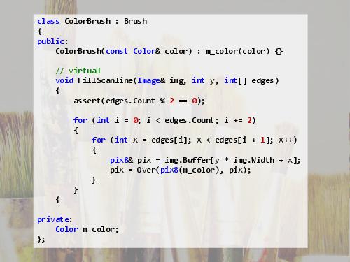
Task: Click the 'private' access specifier
Action: pyautogui.click(x=53, y=219)
